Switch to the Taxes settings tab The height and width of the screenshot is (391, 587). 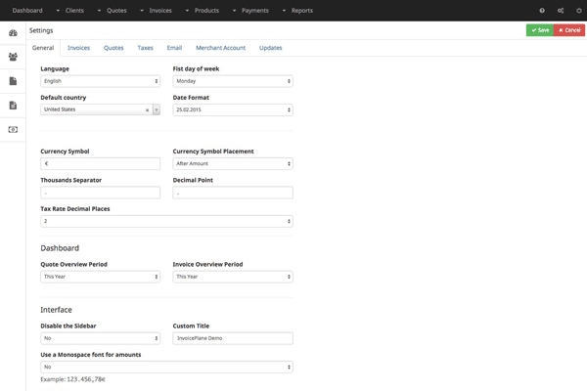click(145, 48)
